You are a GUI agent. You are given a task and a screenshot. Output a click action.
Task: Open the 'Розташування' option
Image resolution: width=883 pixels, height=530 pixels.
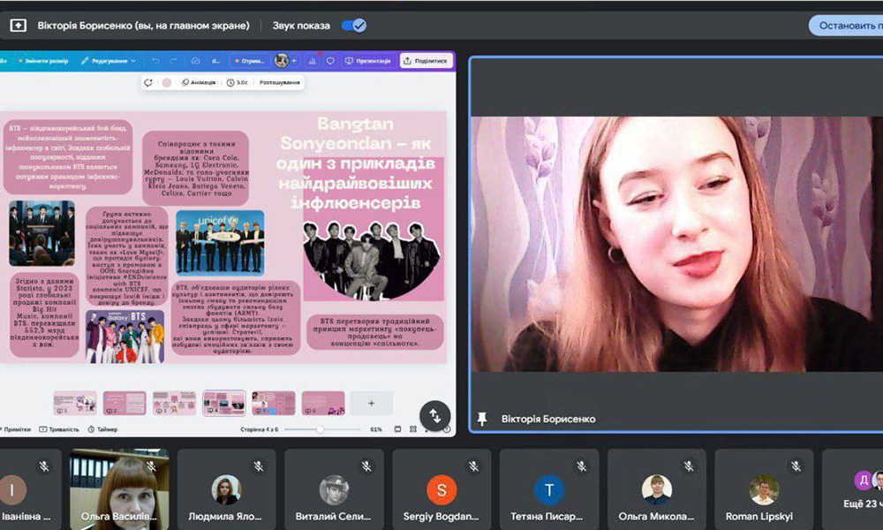point(279,82)
